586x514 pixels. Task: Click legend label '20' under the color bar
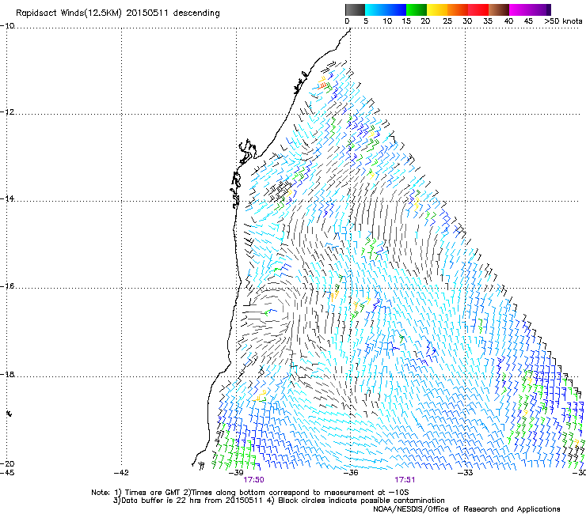(x=425, y=21)
